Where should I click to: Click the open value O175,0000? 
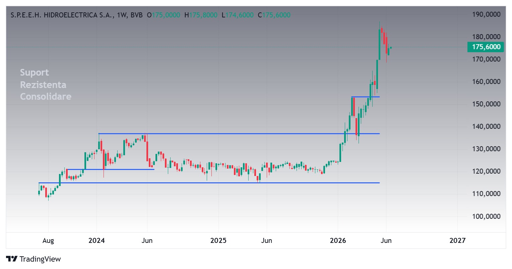coord(164,15)
